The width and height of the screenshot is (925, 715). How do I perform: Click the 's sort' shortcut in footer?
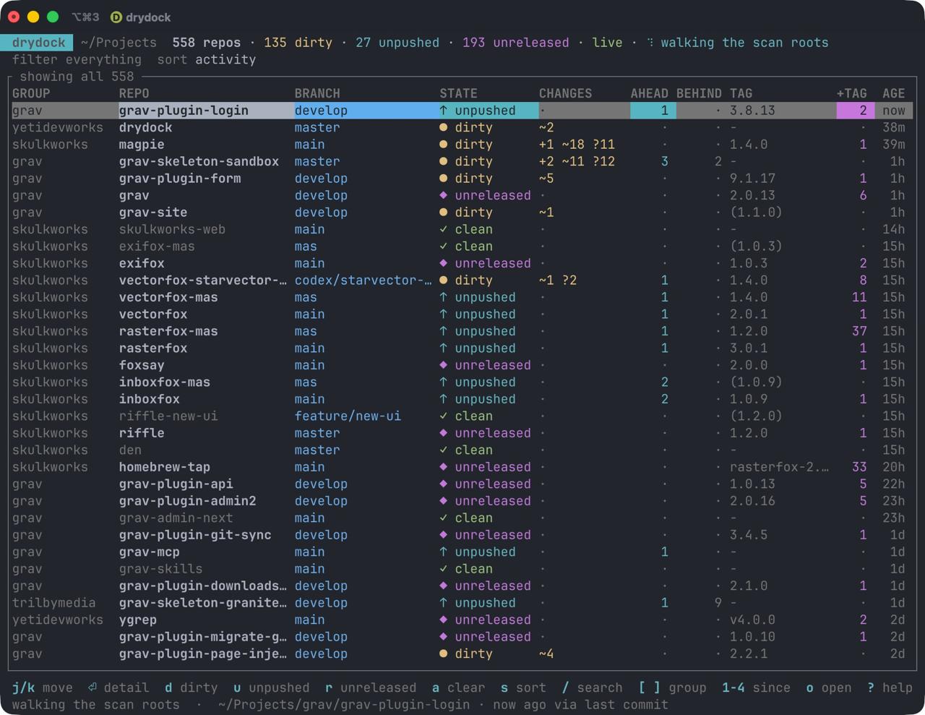coord(523,688)
